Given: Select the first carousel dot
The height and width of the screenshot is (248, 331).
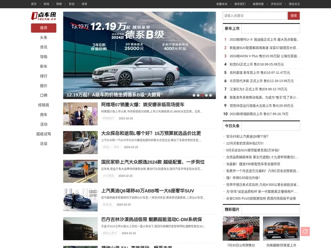Looking at the screenshot, I should 194,96.
